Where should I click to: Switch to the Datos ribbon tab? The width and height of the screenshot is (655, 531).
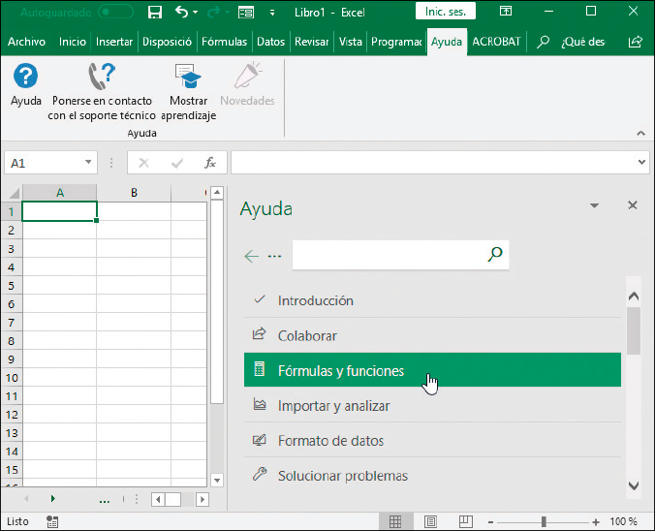270,42
